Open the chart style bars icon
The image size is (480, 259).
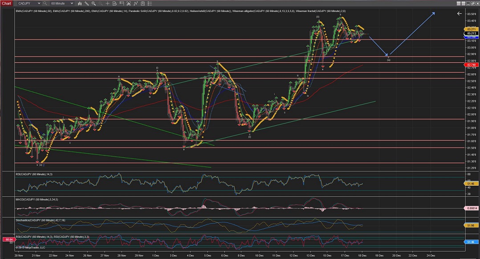pyautogui.click(x=80, y=4)
